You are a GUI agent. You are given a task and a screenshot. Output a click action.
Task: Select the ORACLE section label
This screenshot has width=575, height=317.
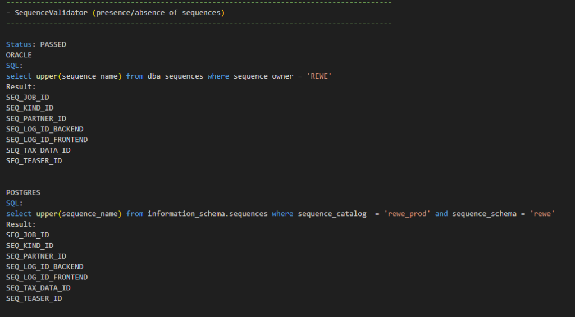[19, 55]
